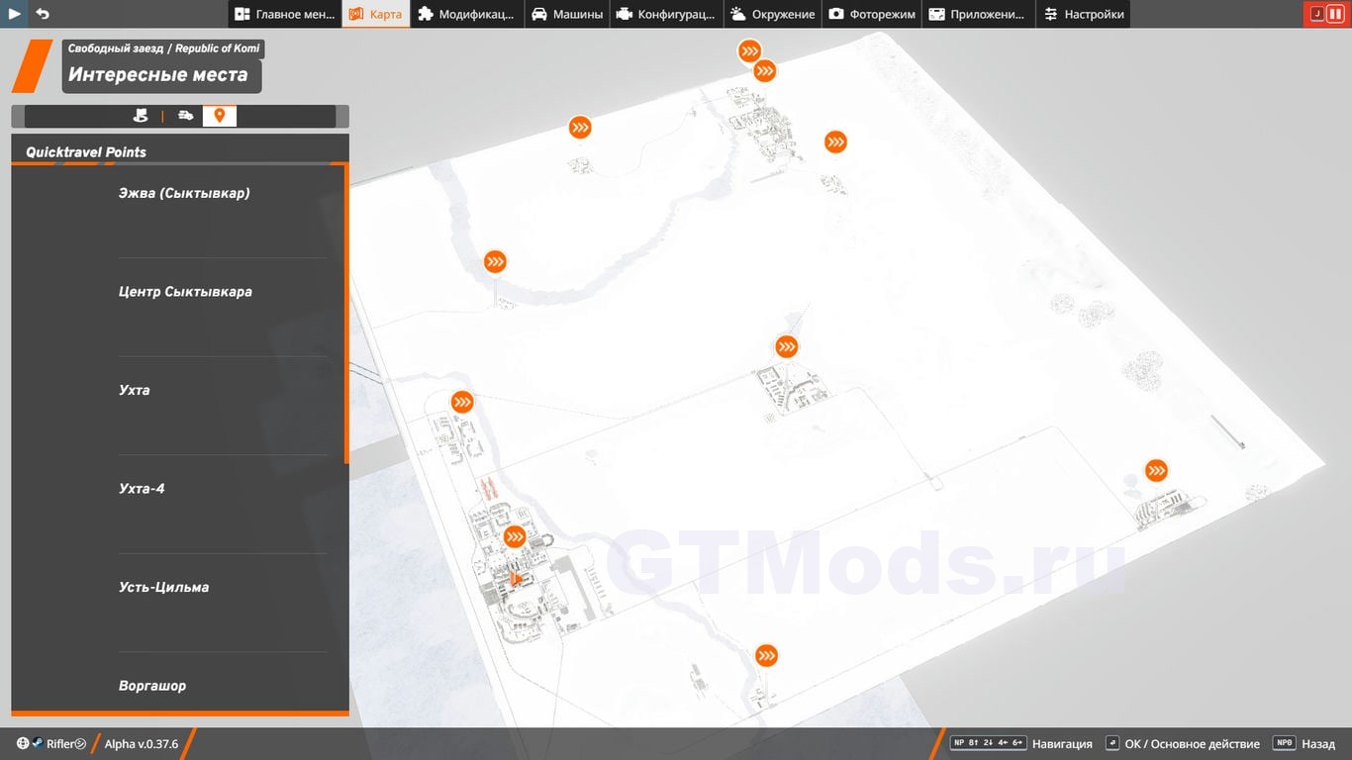
Task: Open the Окружение weather tab
Action: click(x=773, y=14)
